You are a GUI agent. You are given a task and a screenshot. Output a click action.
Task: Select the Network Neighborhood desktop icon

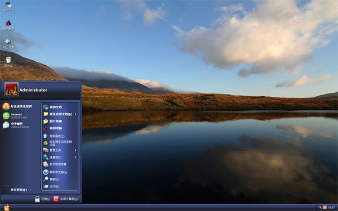pyautogui.click(x=8, y=44)
